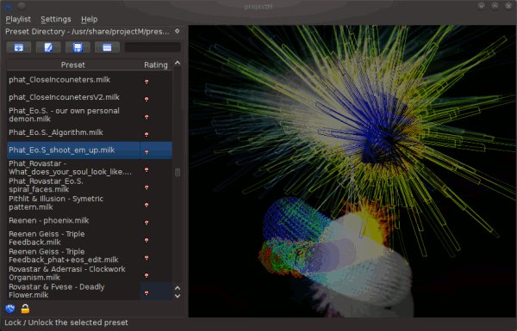Select Rovastar & Aderrasi - Clockwork Organism.milk
The image size is (517, 331).
73,273
